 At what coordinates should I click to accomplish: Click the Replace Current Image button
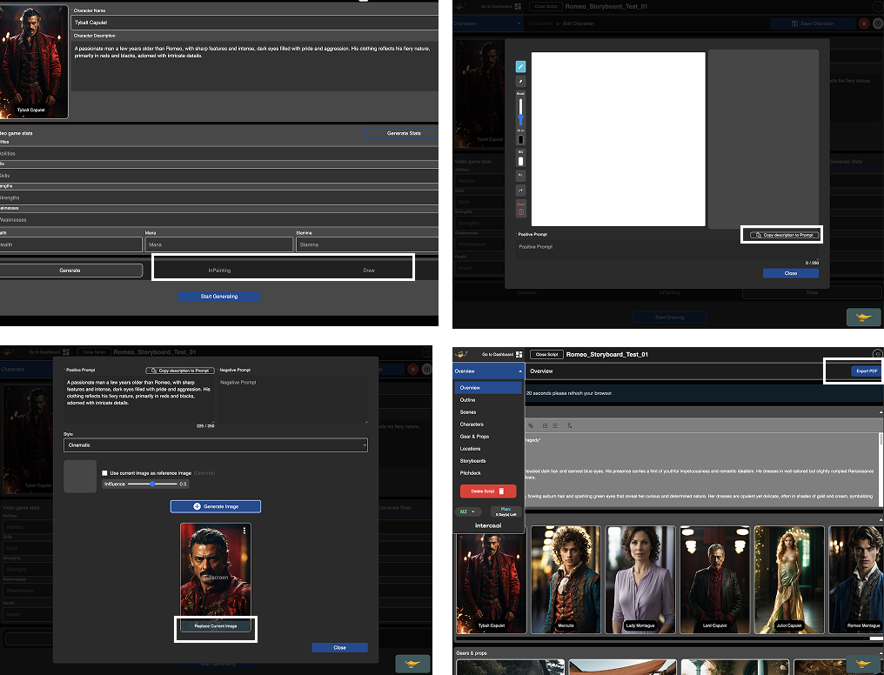pos(216,625)
